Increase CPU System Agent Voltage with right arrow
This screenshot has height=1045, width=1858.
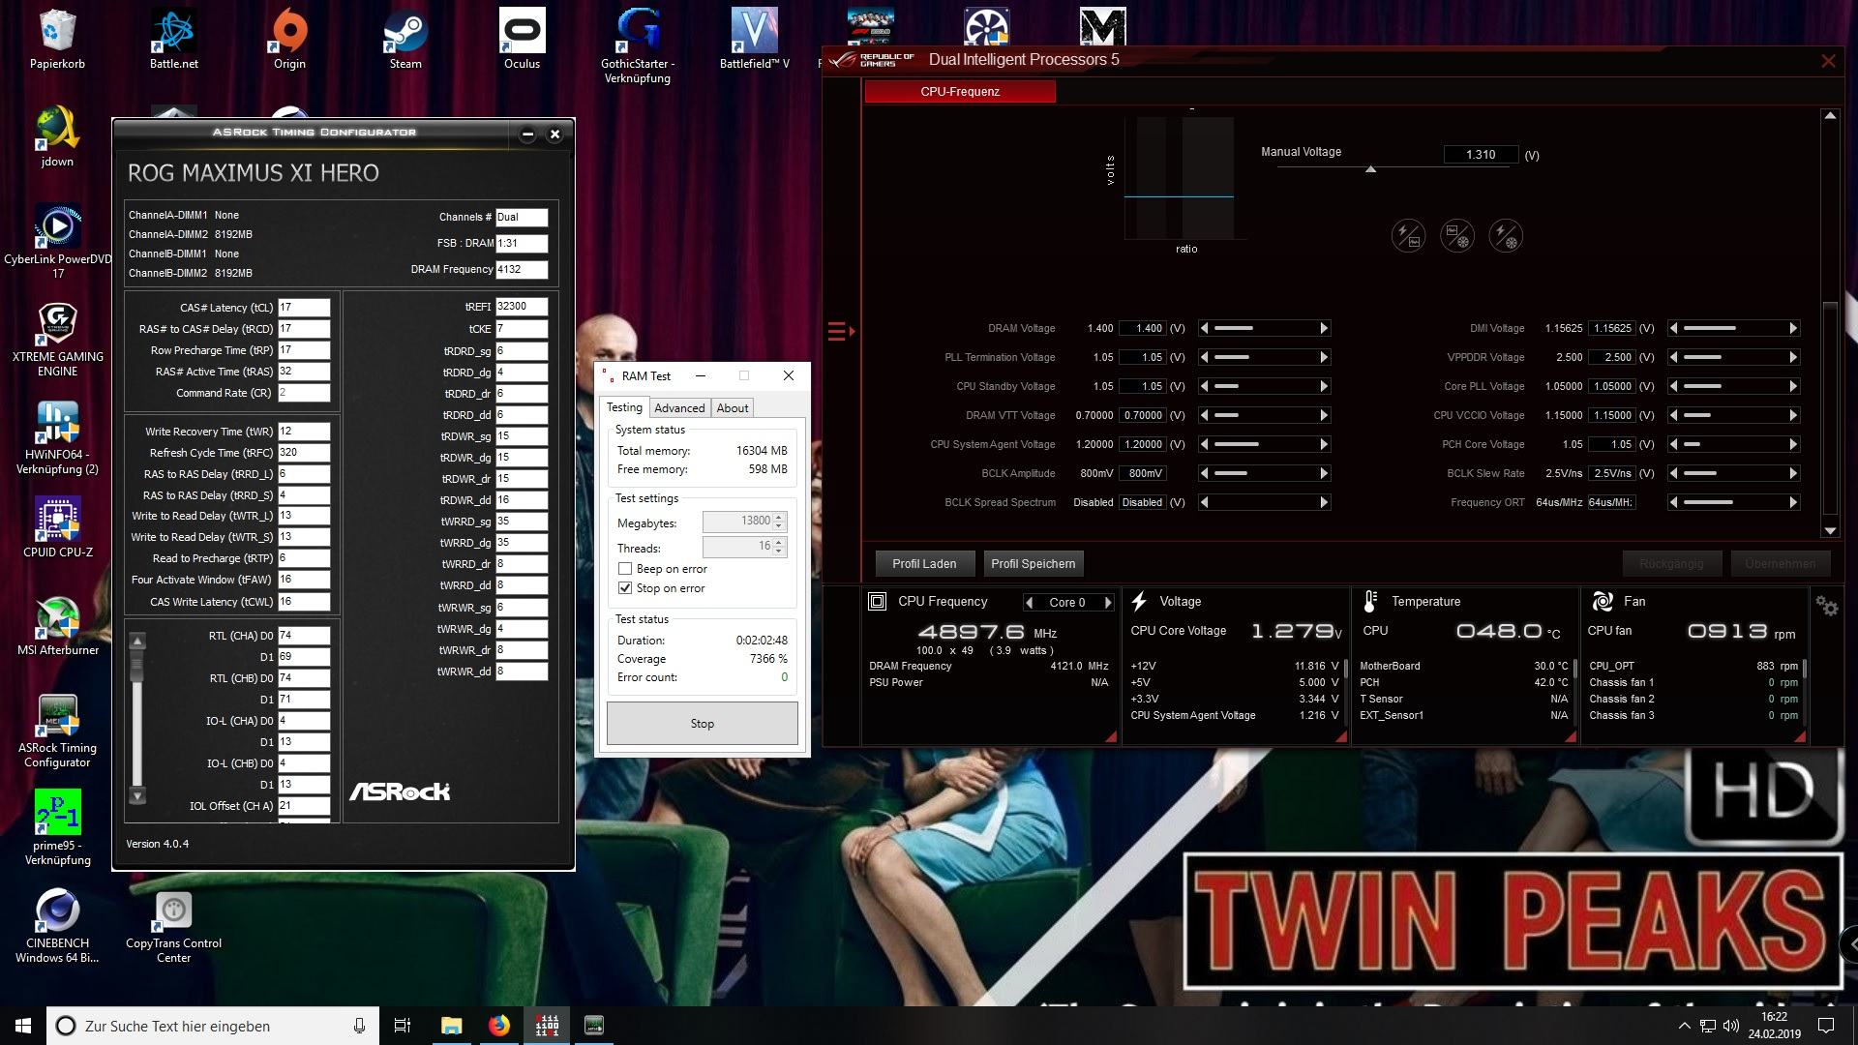tap(1324, 444)
